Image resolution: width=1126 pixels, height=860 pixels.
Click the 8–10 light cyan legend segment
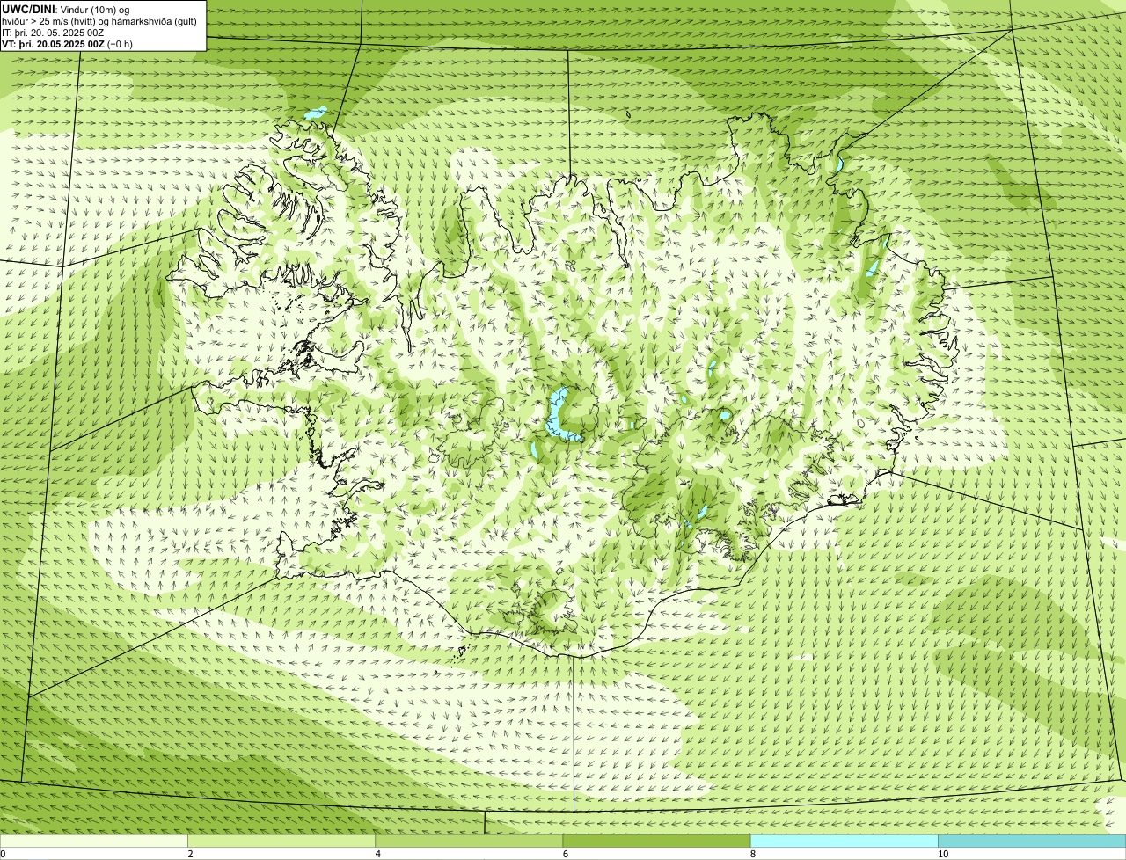click(x=844, y=842)
